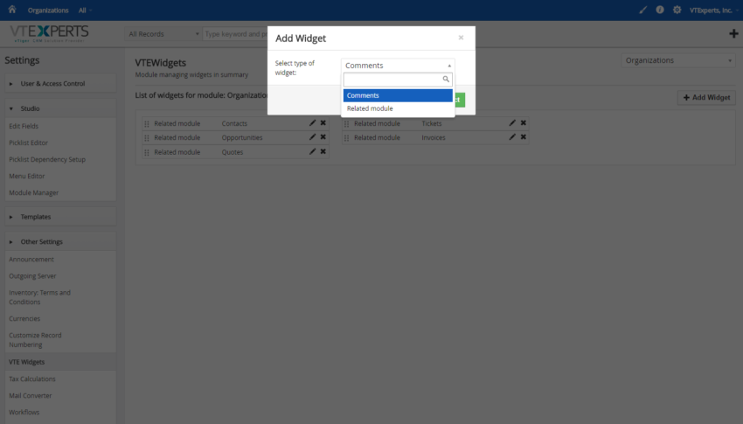This screenshot has width=743, height=424.
Task: Grab the Invoices widget drag handle
Action: tap(347, 138)
